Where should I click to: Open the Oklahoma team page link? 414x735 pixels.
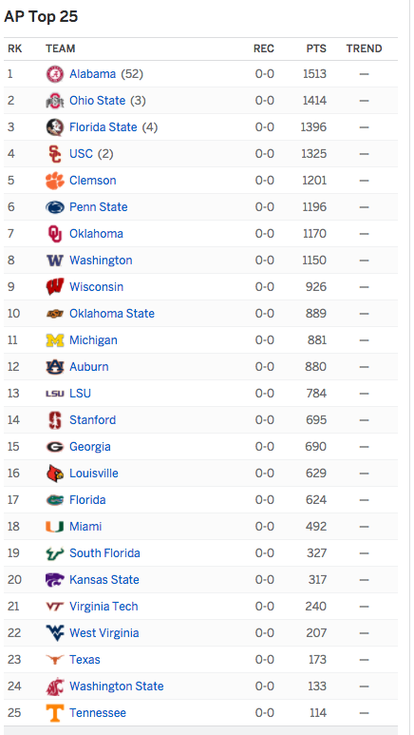tap(96, 234)
